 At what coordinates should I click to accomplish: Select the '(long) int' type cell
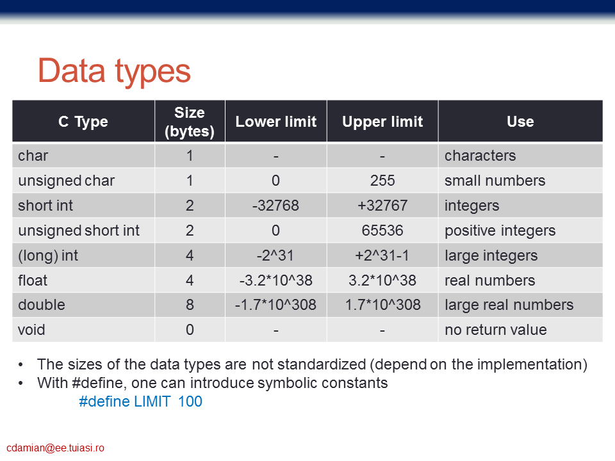click(x=83, y=255)
